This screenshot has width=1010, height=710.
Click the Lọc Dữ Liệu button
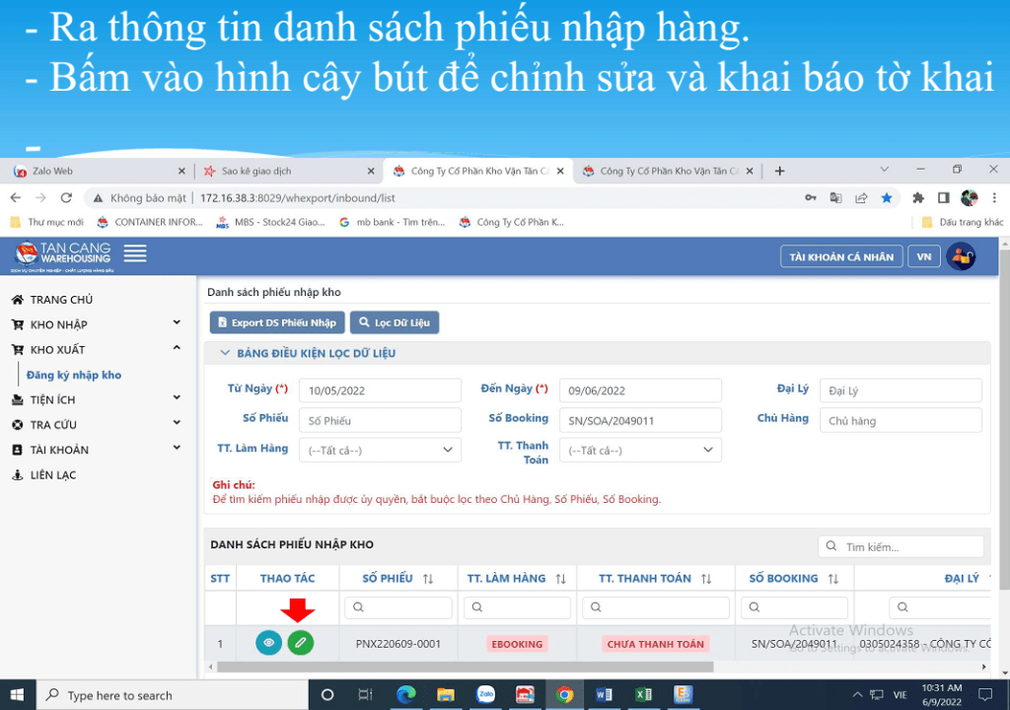tap(395, 322)
